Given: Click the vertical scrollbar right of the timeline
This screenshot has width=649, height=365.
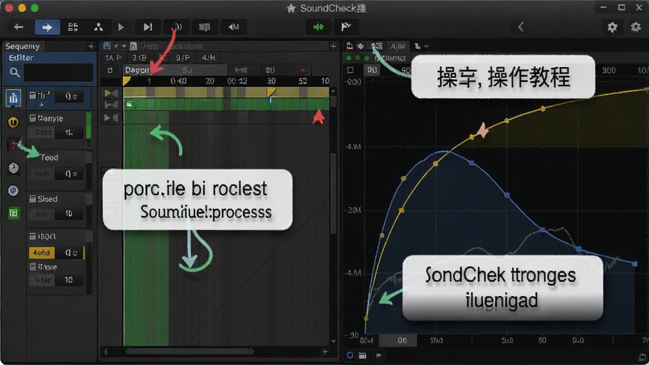Looking at the screenshot, I should tap(333, 195).
